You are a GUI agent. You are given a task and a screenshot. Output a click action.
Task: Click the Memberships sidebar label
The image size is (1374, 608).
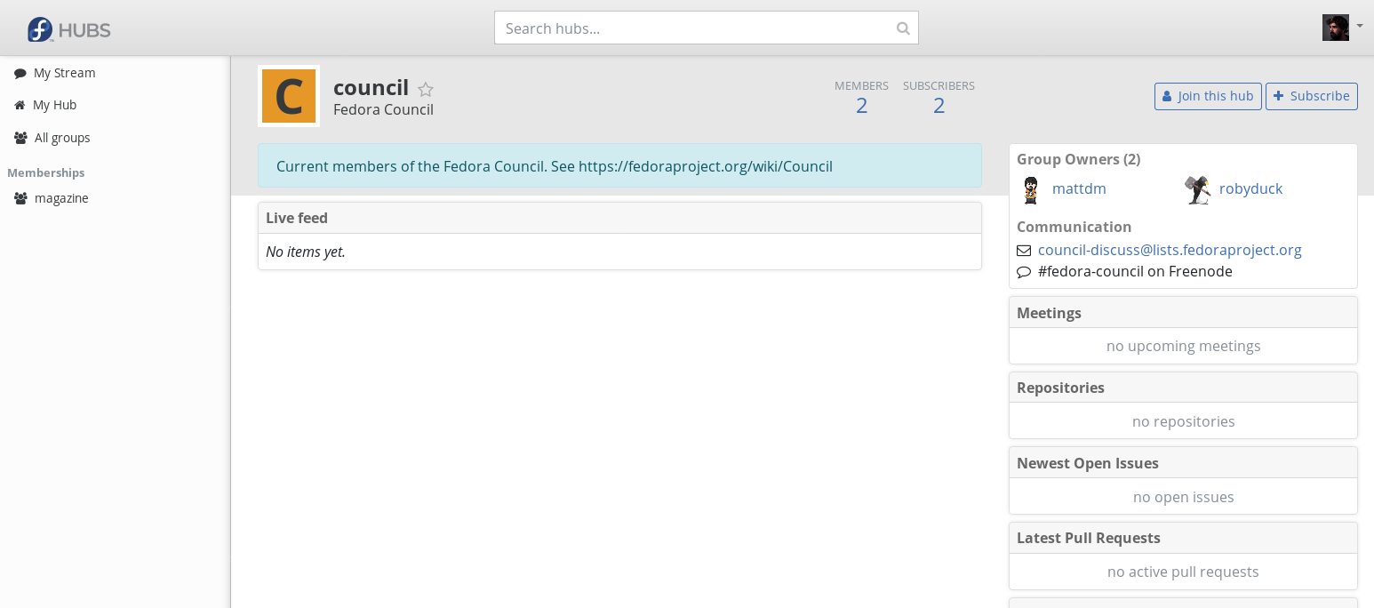click(x=46, y=172)
